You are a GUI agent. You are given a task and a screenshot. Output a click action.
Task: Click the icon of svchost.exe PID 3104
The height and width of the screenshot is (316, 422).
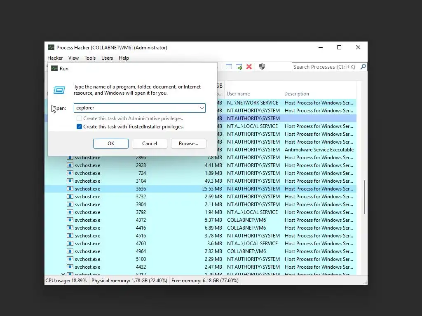[70, 181]
